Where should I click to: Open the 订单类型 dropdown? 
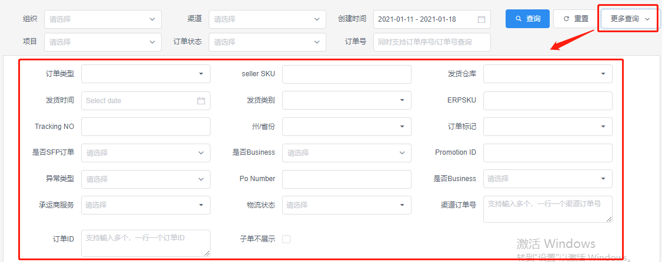[x=146, y=74]
